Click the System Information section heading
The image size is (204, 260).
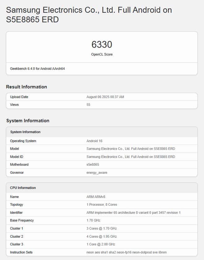[x=28, y=121]
